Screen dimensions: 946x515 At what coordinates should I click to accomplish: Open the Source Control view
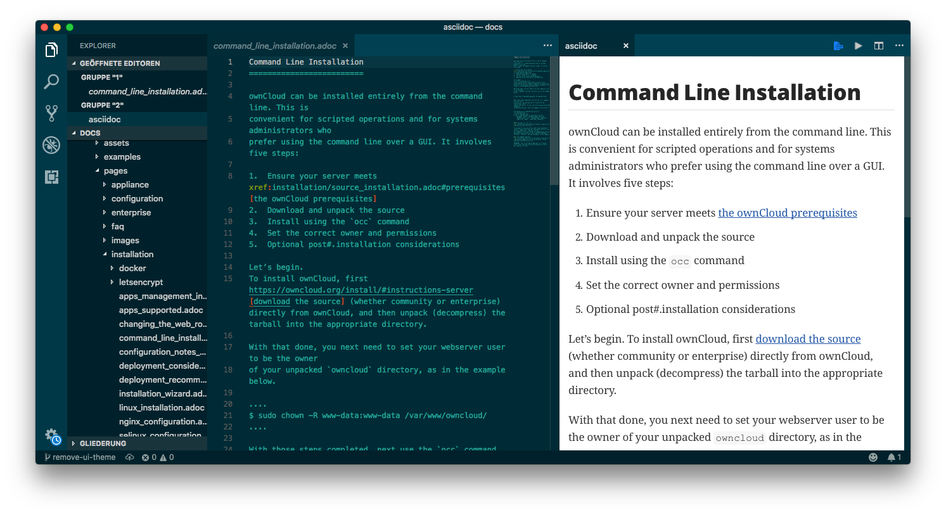click(x=51, y=113)
